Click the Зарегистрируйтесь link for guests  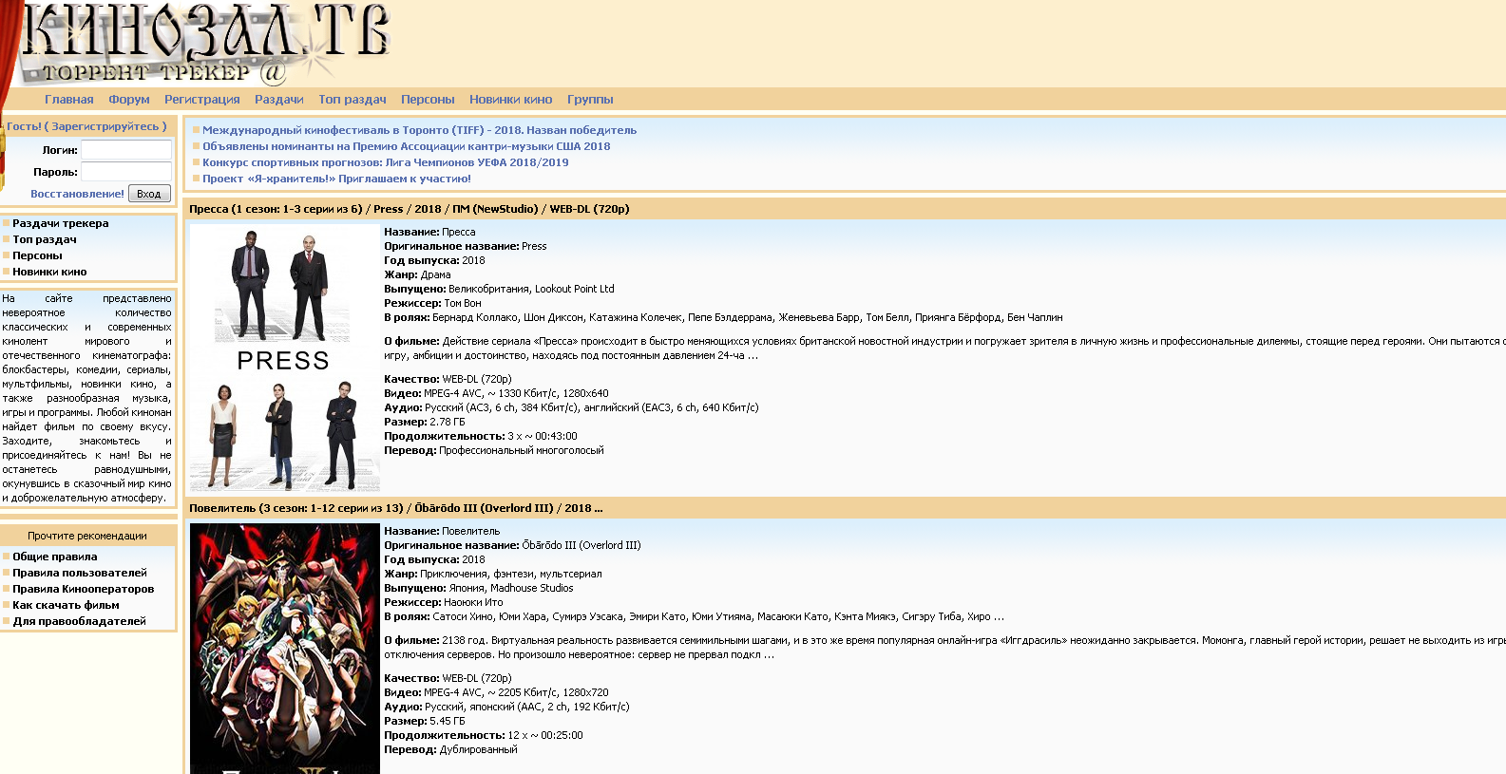click(x=105, y=126)
